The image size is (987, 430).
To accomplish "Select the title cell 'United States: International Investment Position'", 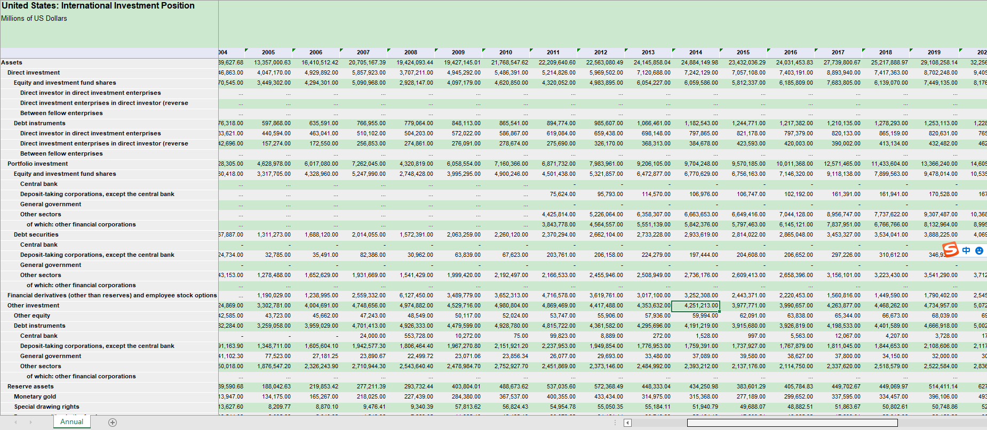I will [x=98, y=6].
